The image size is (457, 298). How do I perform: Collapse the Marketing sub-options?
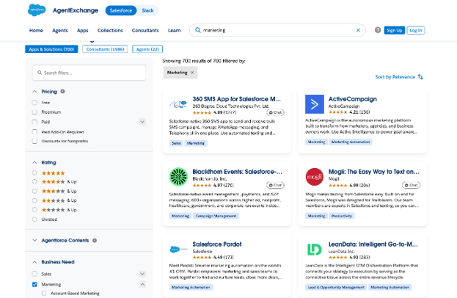pyautogui.click(x=142, y=284)
